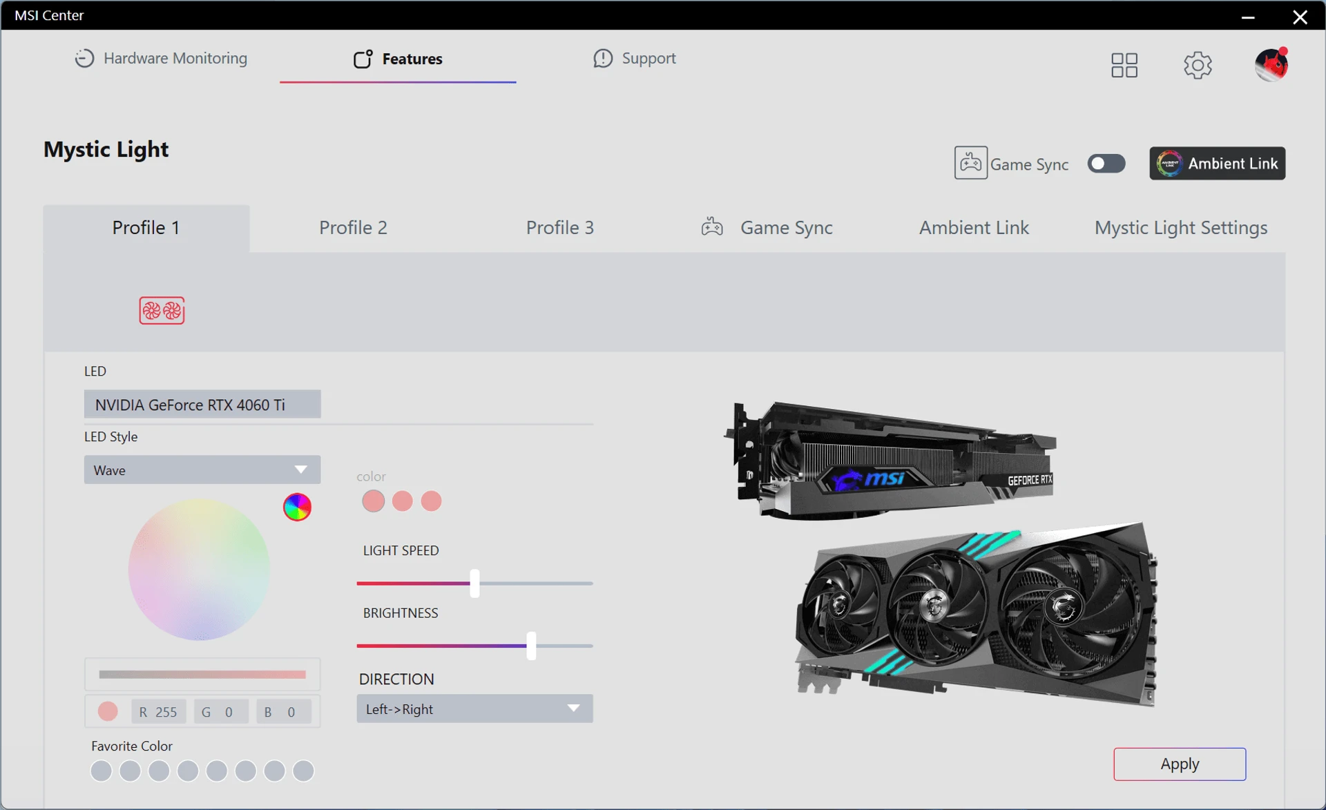
Task: Select the first color dot under color
Action: [373, 501]
